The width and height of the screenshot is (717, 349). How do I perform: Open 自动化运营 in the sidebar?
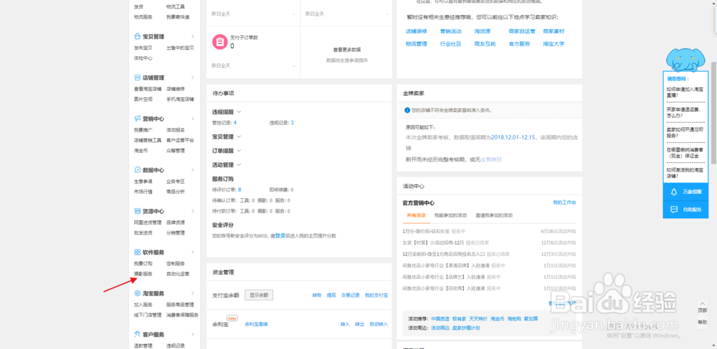(178, 274)
